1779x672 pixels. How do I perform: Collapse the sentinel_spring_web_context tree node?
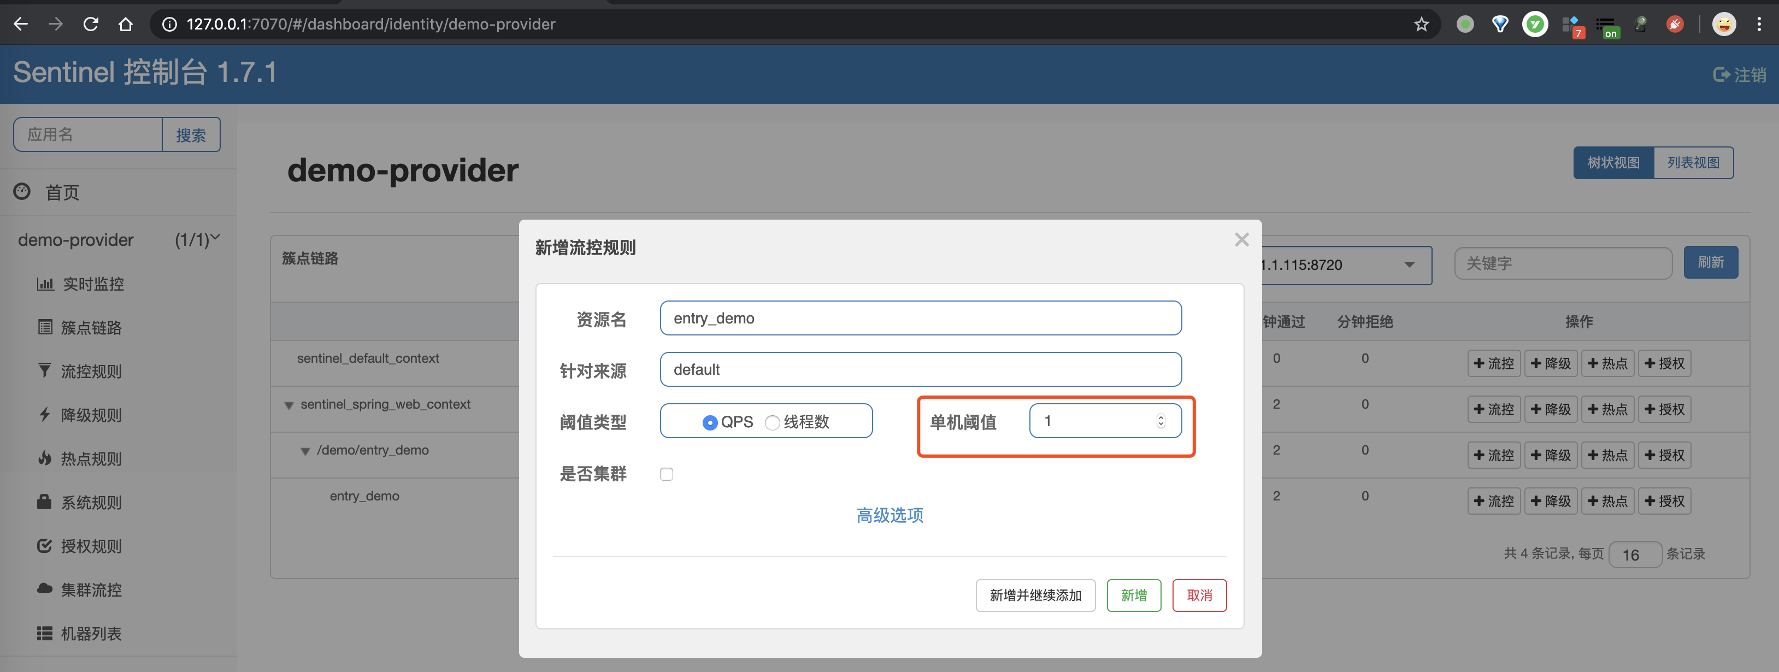[290, 406]
